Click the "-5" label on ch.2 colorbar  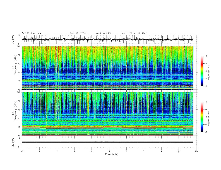click(x=206, y=117)
